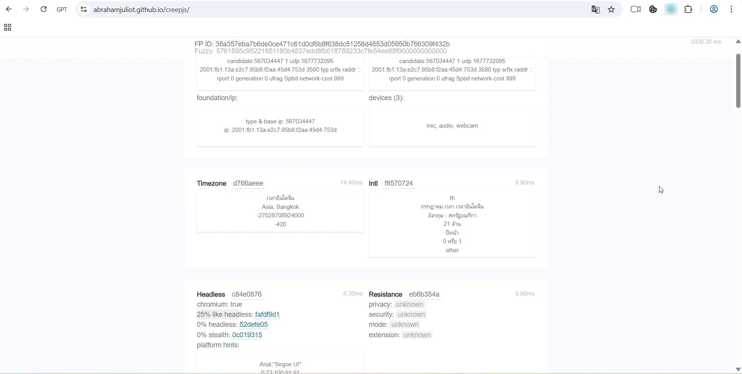Click type & base ip text

[280, 121]
